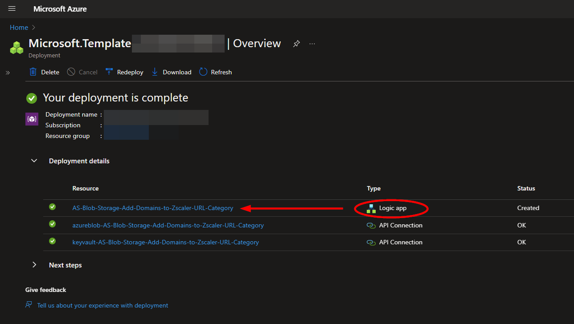
Task: Expand the collapsed sidebar chevrons
Action: point(8,73)
